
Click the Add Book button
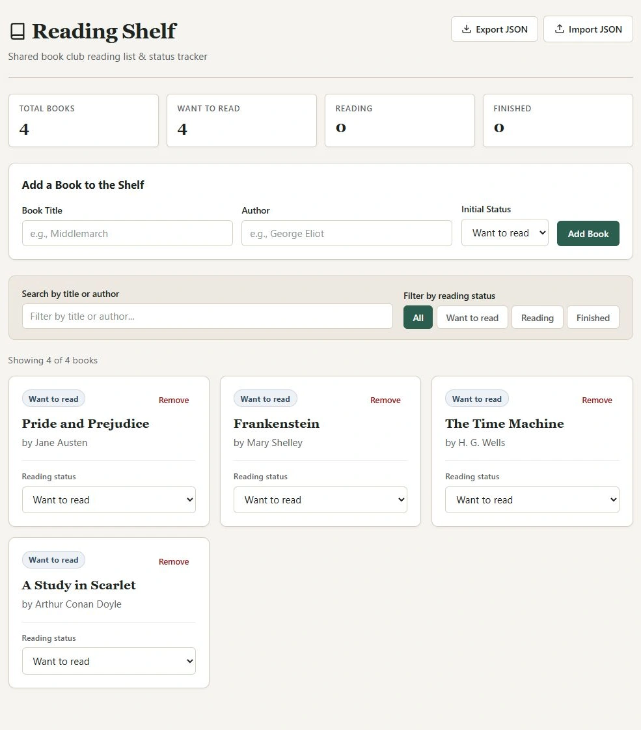588,234
